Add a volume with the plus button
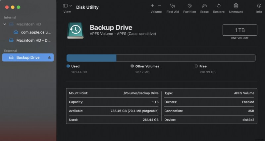The height and width of the screenshot is (141, 265). (152, 6)
